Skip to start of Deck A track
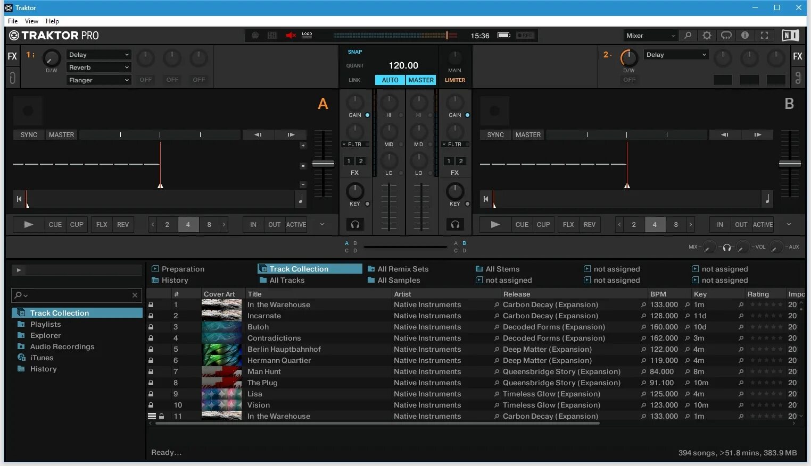Screen dimensions: 811x466 [x=19, y=199]
